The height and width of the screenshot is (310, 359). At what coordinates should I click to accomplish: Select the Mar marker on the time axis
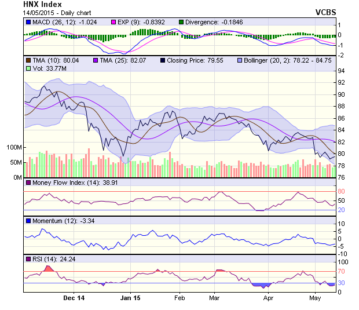(214, 298)
